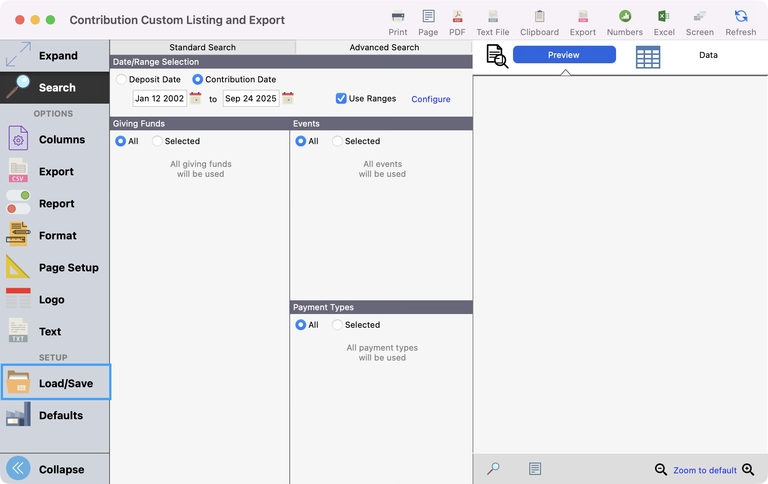Screen dimensions: 768x484
Task: Click Zoom to default link
Action: pos(705,470)
